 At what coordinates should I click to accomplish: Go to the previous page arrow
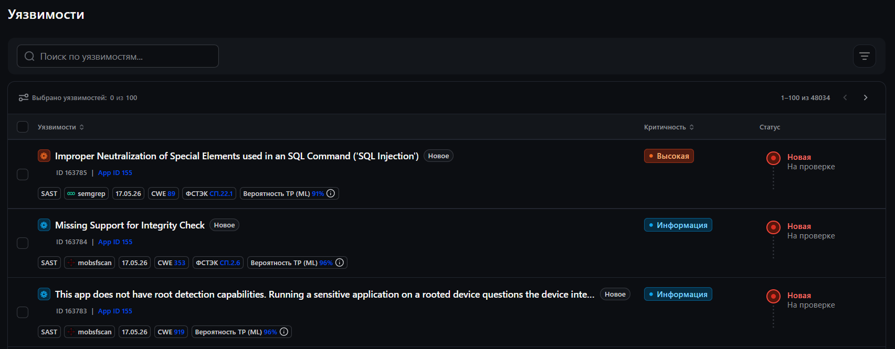click(845, 97)
